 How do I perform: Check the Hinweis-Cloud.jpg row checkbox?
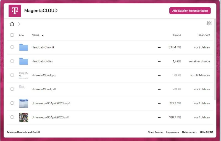12,75
